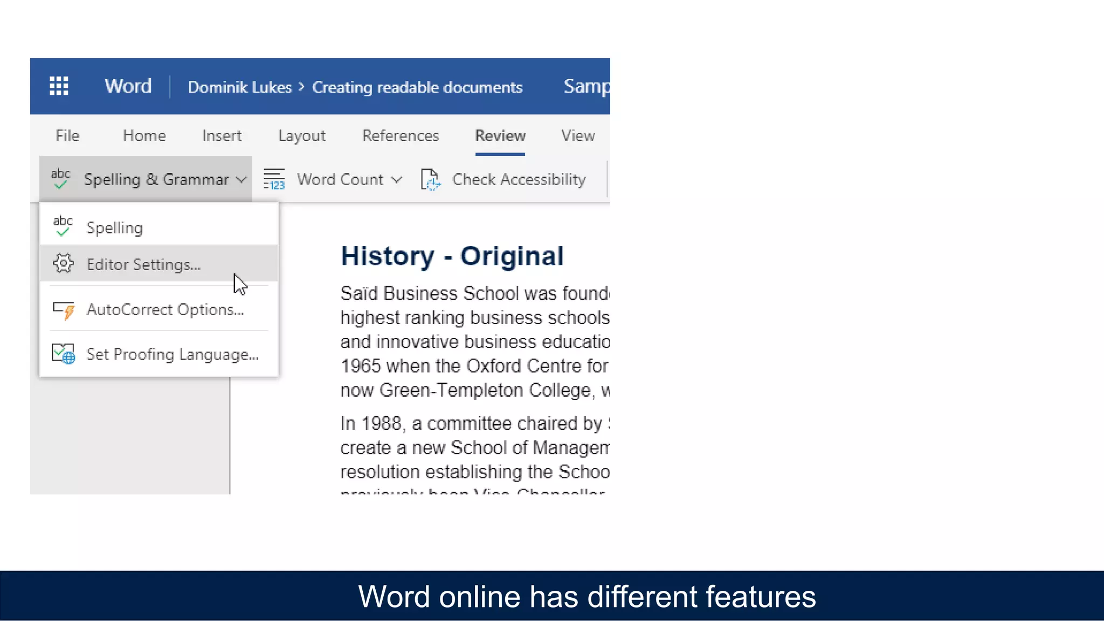
Task: Click the Set Proofing Language globe icon
Action: (64, 354)
